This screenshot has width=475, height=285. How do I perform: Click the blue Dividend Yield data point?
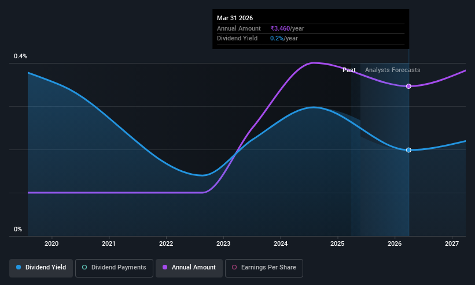(408, 150)
